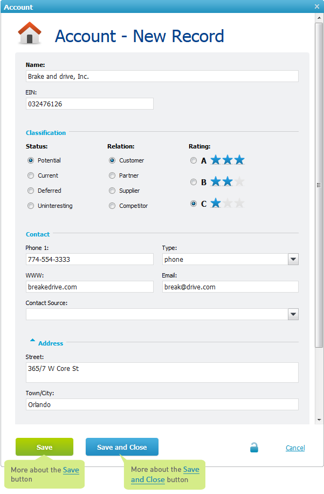
Task: Select Uninteresting status radio button
Action: (31, 206)
